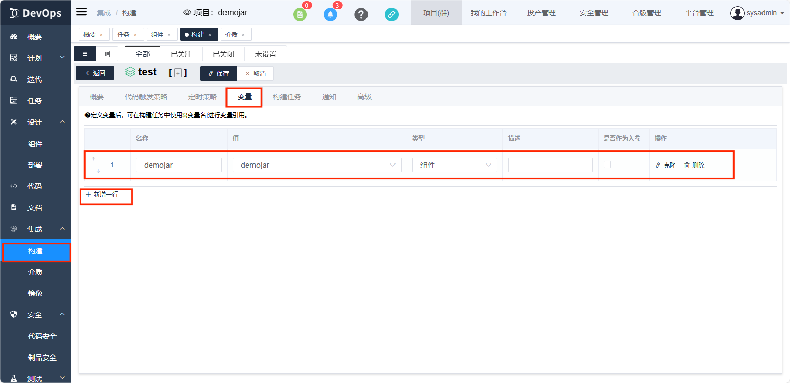Switch to the 构建任务 tab
This screenshot has width=790, height=383.
point(287,97)
